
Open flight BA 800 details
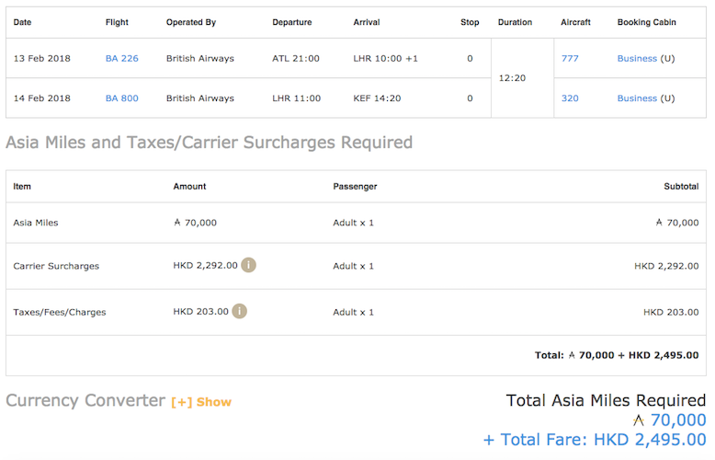click(122, 98)
